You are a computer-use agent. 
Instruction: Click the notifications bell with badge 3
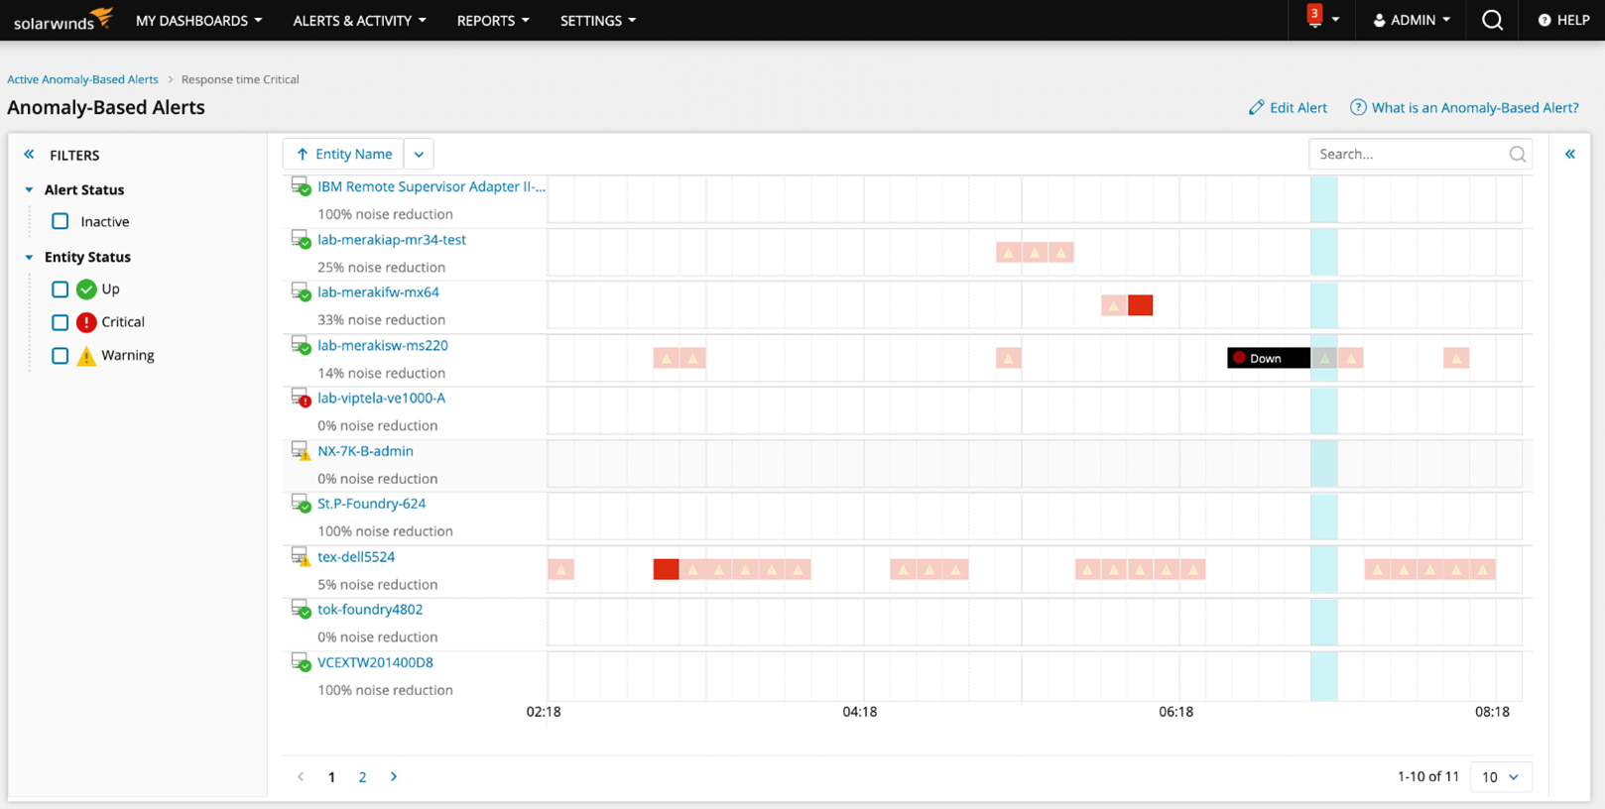pos(1314,20)
